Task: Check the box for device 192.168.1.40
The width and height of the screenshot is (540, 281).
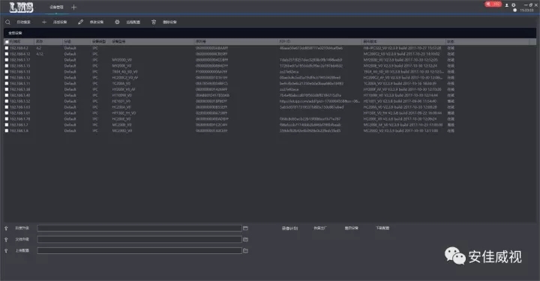Action: (7, 95)
